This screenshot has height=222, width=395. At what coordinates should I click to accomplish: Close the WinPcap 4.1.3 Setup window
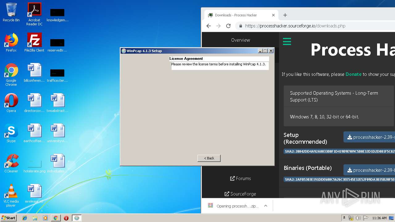click(271, 51)
